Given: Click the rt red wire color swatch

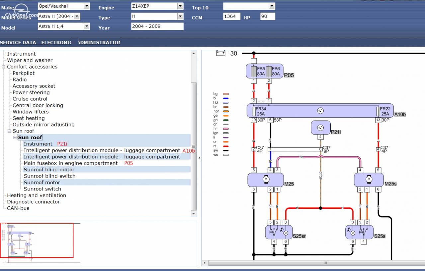Looking at the screenshot, I should pos(226,146).
